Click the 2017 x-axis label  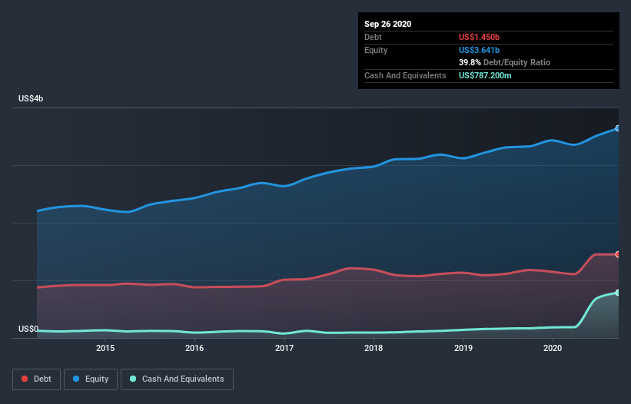coord(284,348)
